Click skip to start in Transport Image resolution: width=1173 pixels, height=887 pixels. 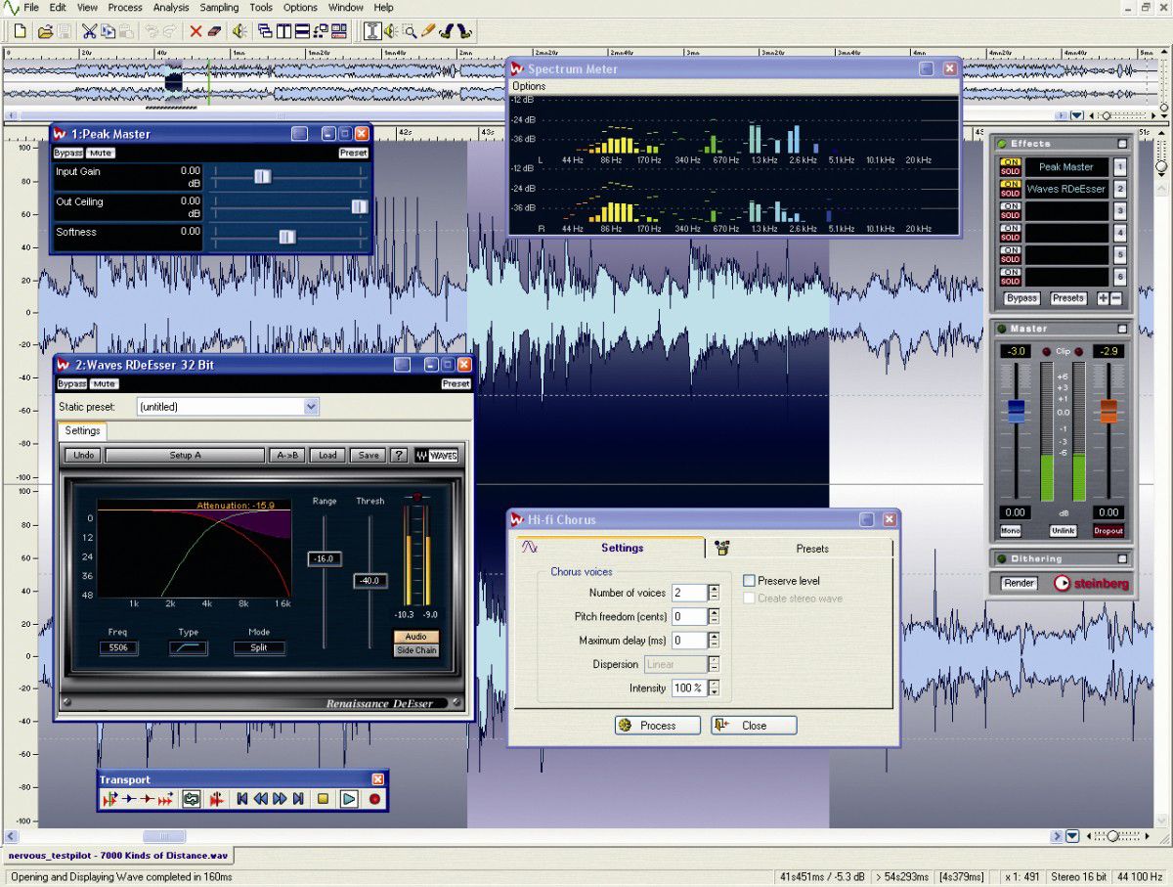click(x=242, y=799)
